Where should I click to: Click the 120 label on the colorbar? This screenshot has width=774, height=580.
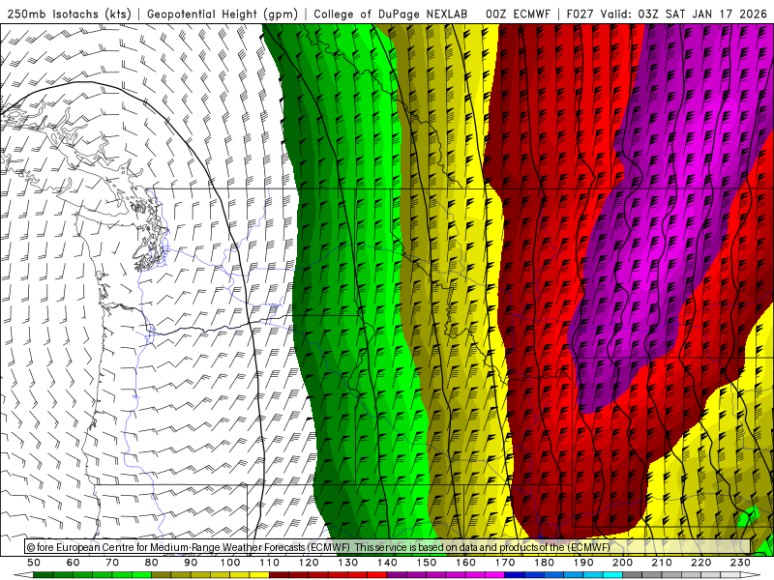309,563
